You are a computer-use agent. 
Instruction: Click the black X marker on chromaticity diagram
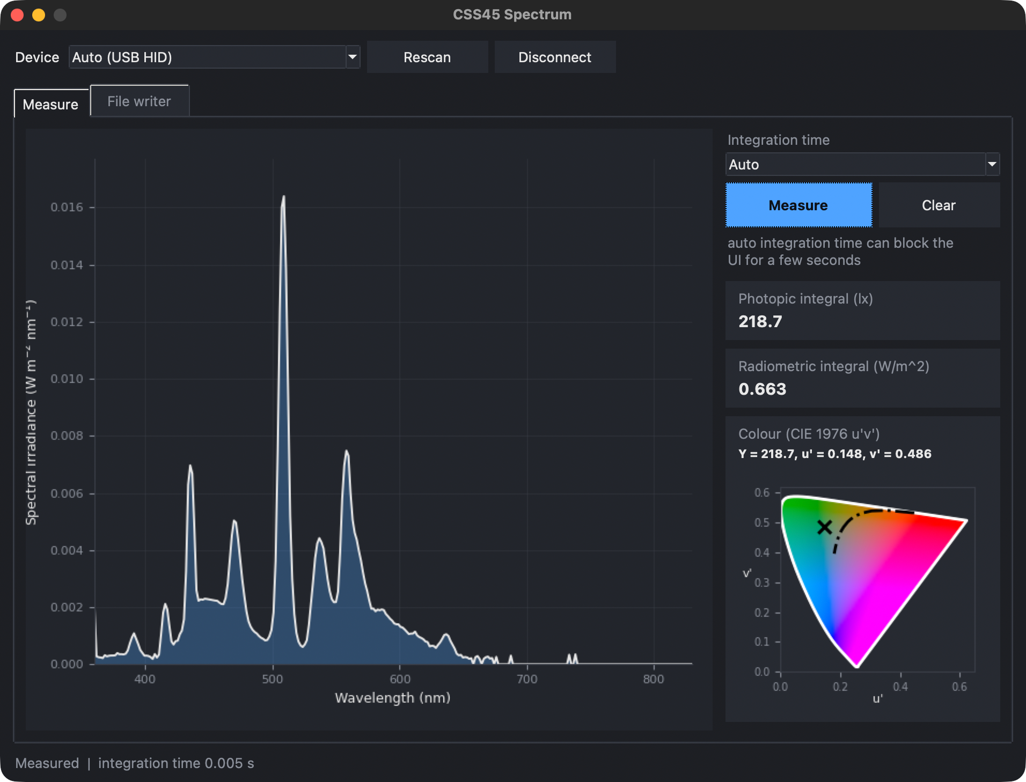click(825, 527)
